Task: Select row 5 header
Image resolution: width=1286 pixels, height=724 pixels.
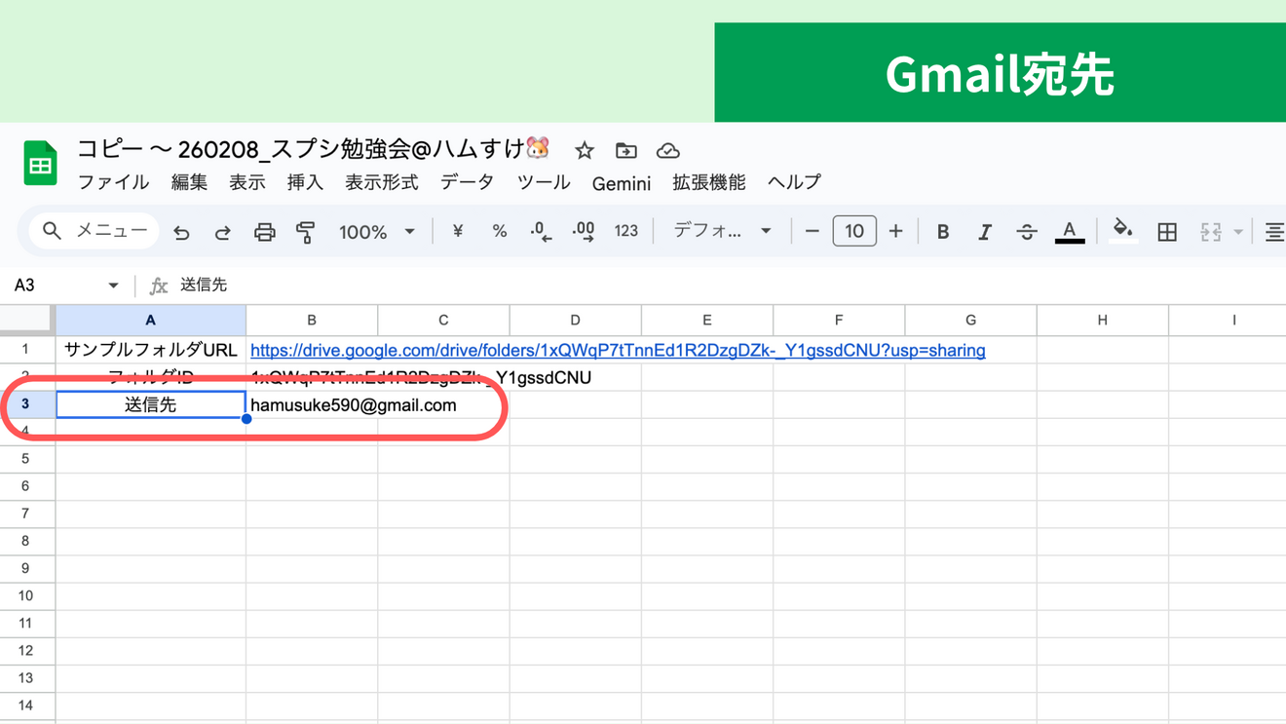Action: (26, 459)
